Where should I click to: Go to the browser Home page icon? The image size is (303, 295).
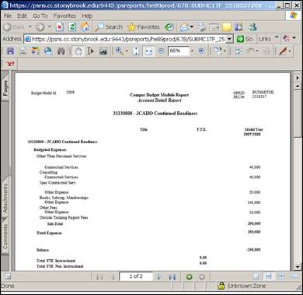[85, 27]
